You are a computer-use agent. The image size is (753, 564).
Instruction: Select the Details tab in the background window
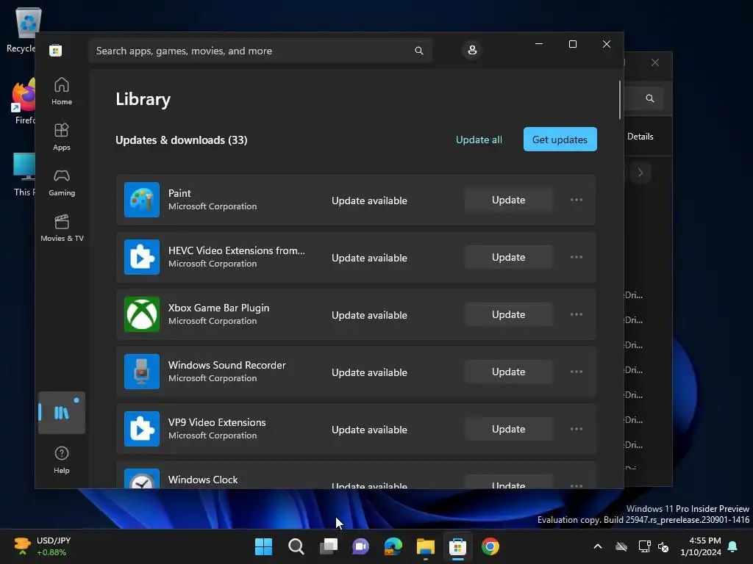click(640, 136)
